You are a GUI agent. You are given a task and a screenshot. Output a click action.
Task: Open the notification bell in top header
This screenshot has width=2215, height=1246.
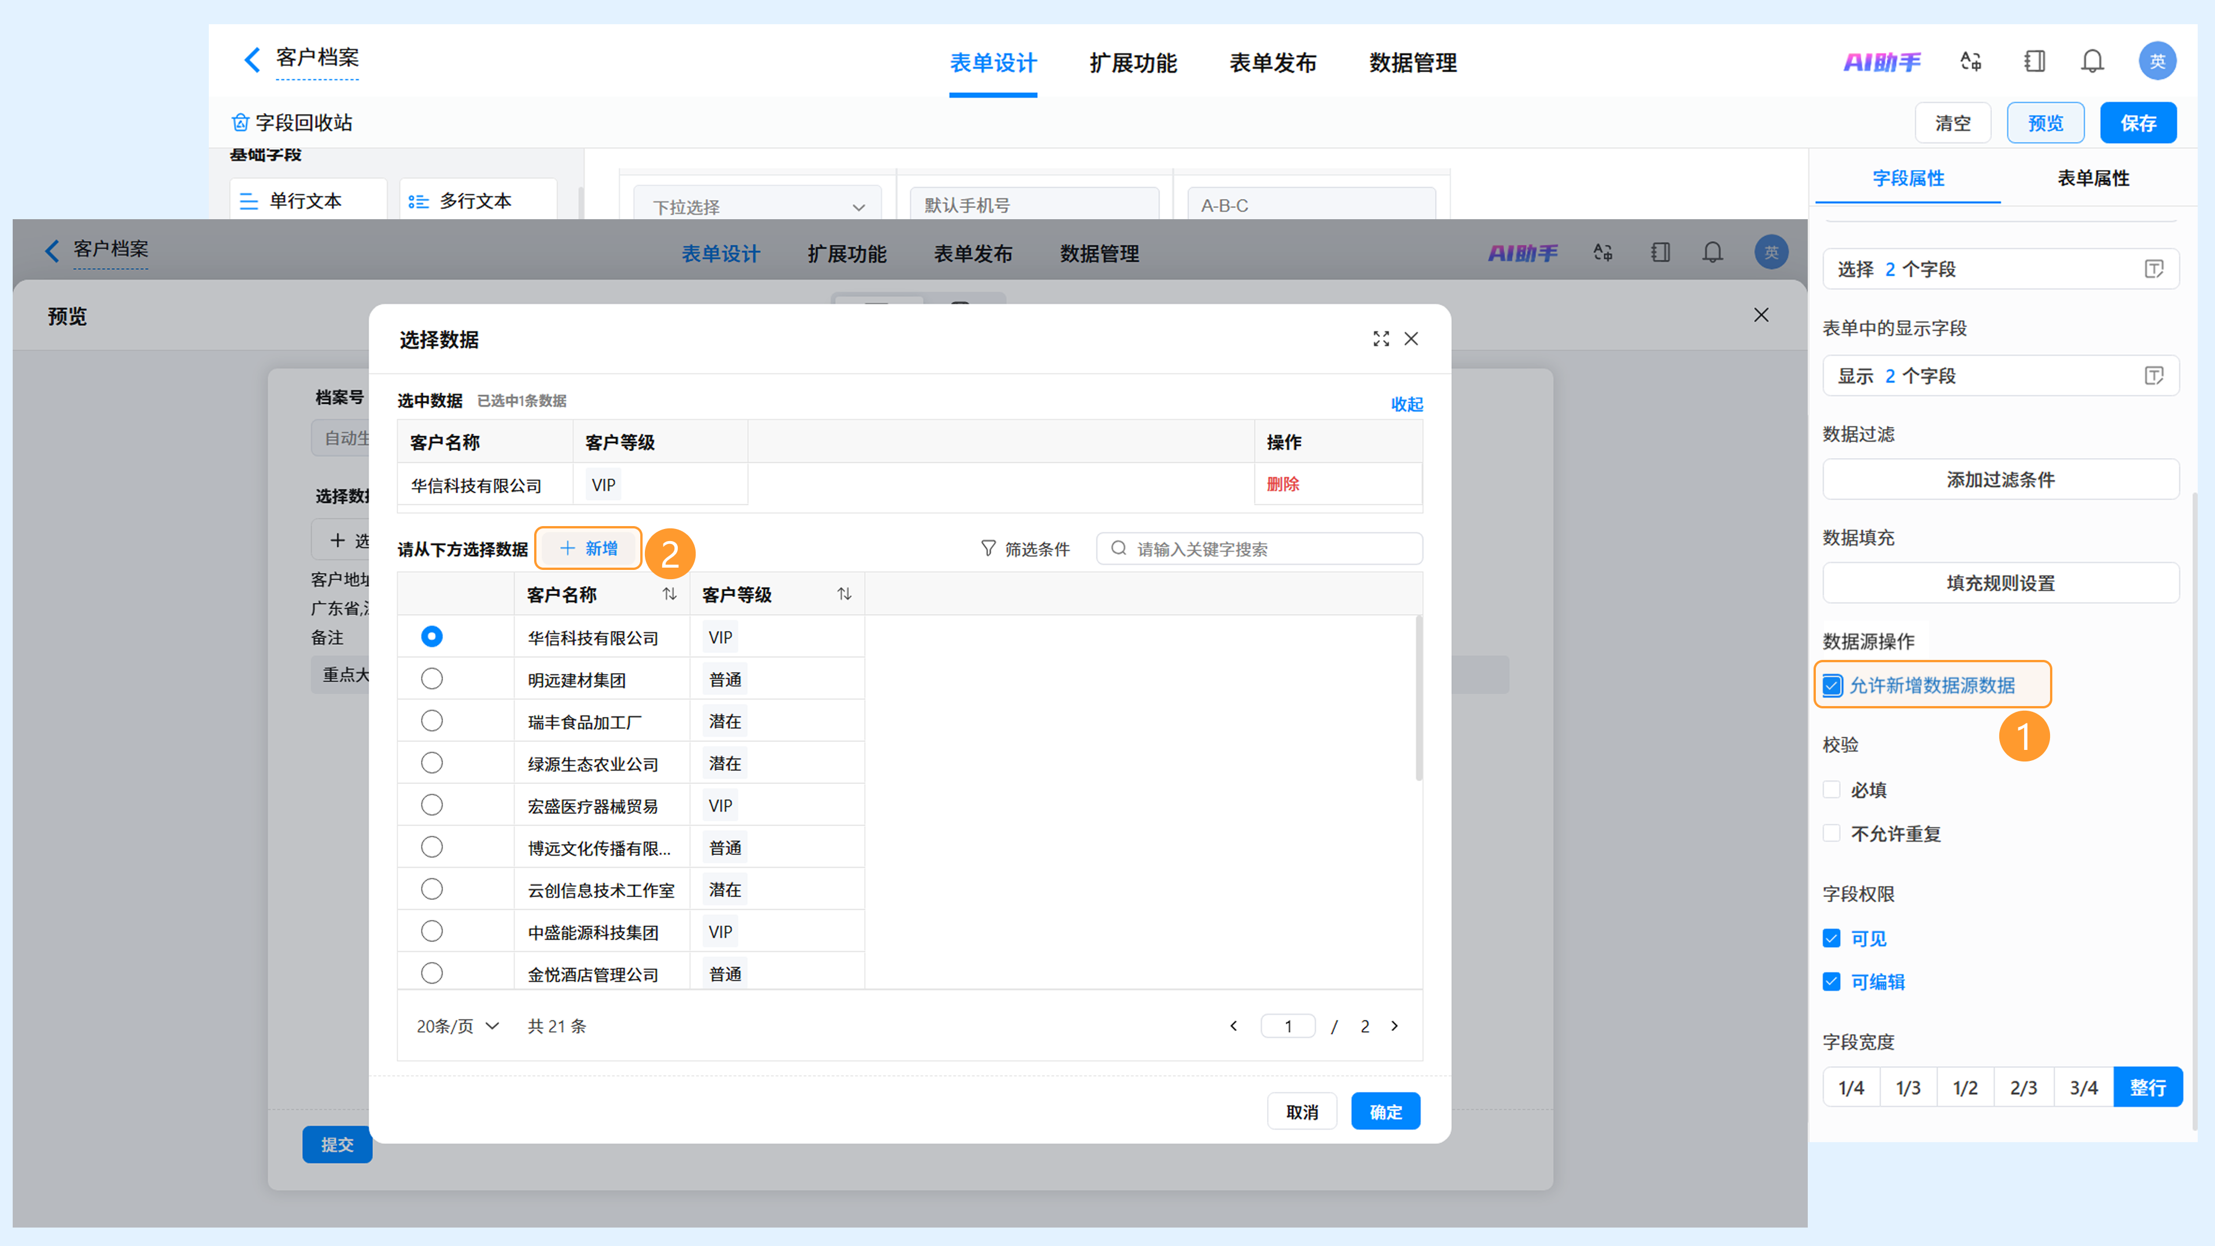coord(2093,61)
